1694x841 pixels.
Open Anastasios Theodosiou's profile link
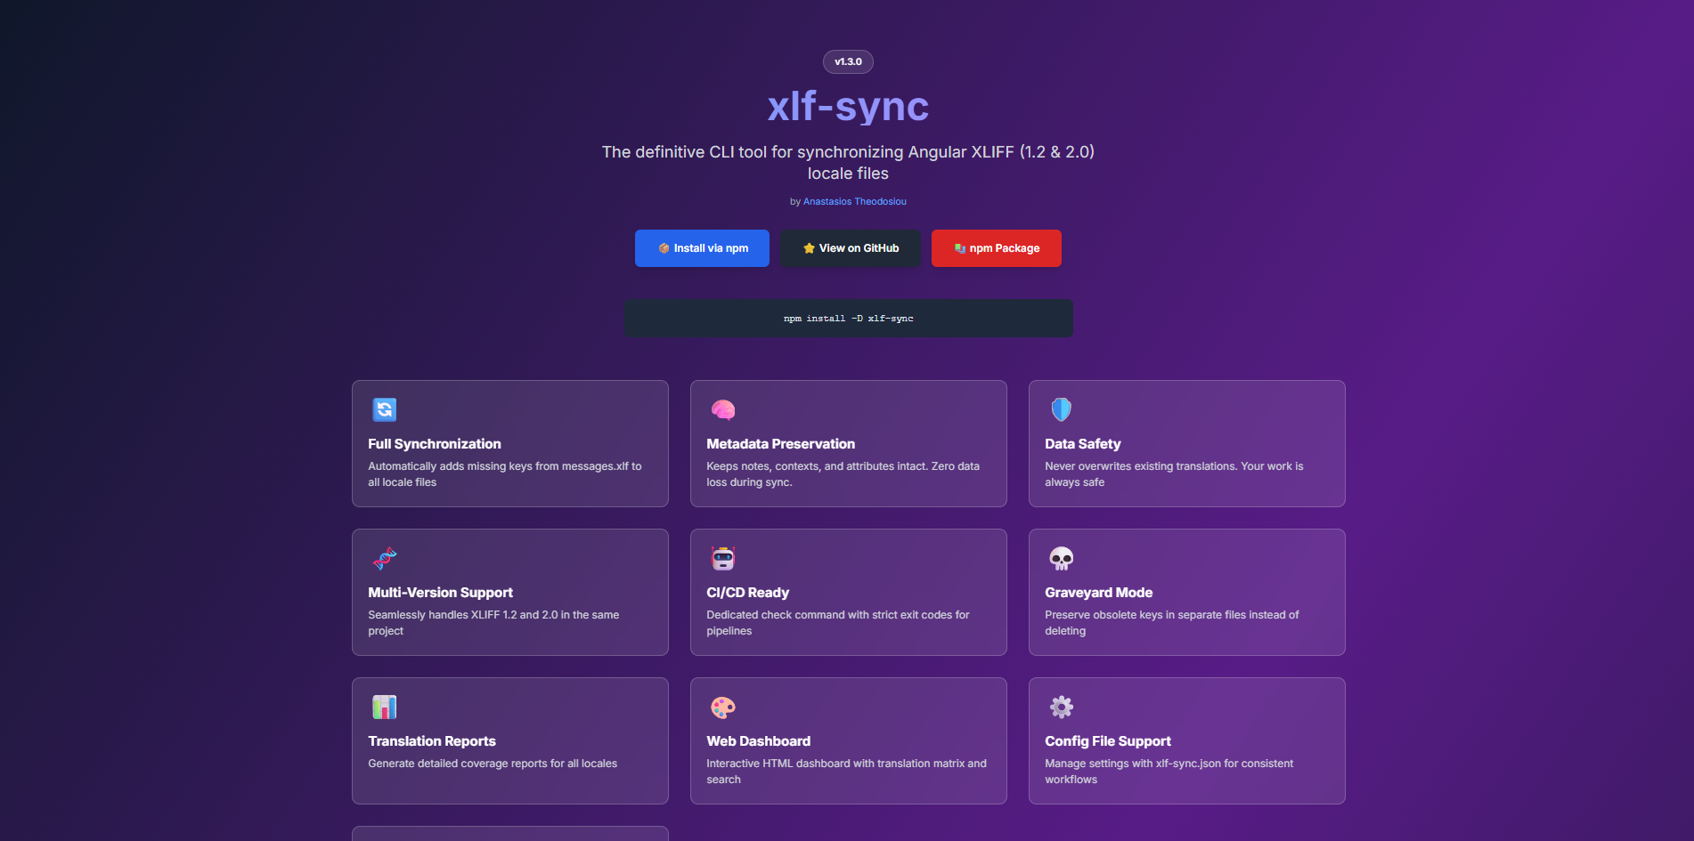coord(854,201)
